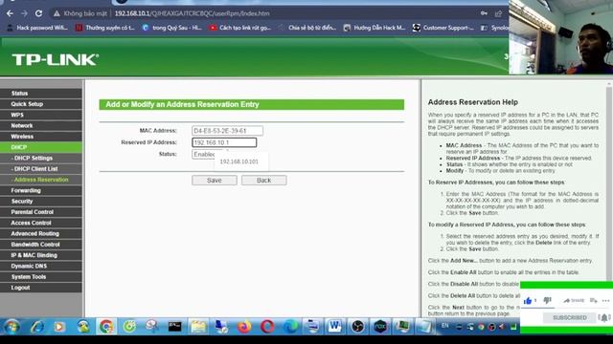613x344 pixels.
Task: Click the thumbs up like icon
Action: point(528,300)
